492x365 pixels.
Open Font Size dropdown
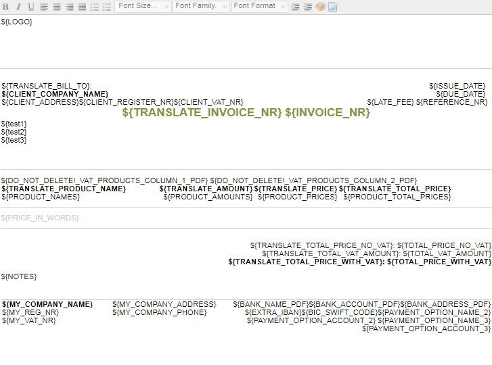[x=143, y=6]
